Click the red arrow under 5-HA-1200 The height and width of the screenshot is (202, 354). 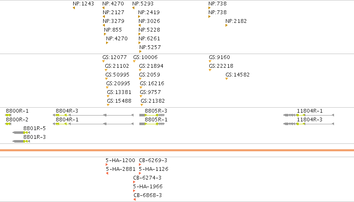[x=107, y=165]
